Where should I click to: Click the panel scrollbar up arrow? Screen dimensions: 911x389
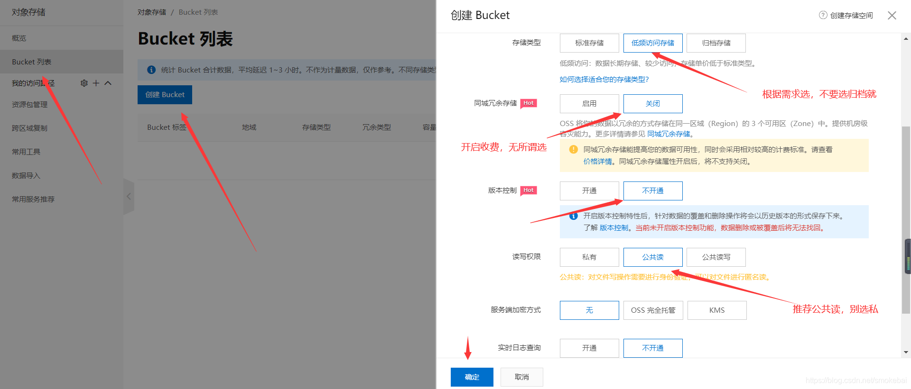coord(906,39)
